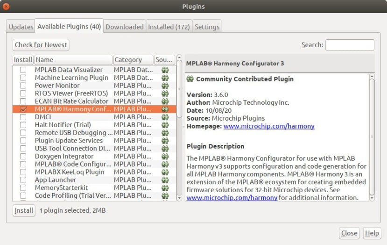Switch to the Updates tab
The height and width of the screenshot is (245, 387).
pos(21,27)
